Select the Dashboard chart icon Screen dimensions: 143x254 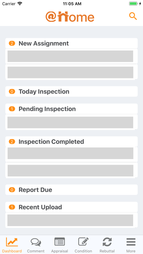pyautogui.click(x=12, y=242)
